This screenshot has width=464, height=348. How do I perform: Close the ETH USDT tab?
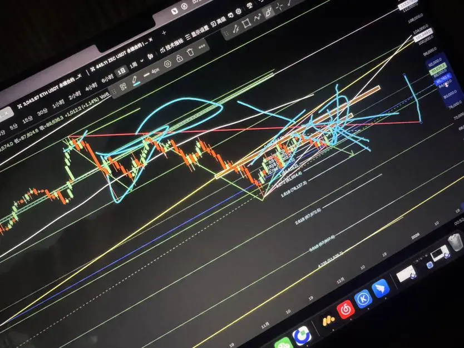coord(80,76)
